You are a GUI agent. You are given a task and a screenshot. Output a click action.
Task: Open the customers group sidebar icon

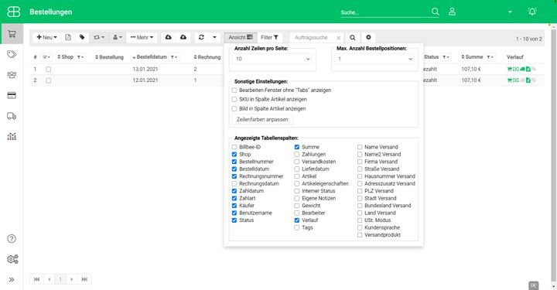point(12,75)
